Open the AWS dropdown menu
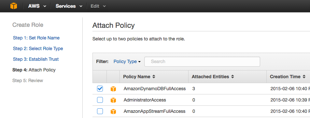 pyautogui.click(x=37, y=6)
